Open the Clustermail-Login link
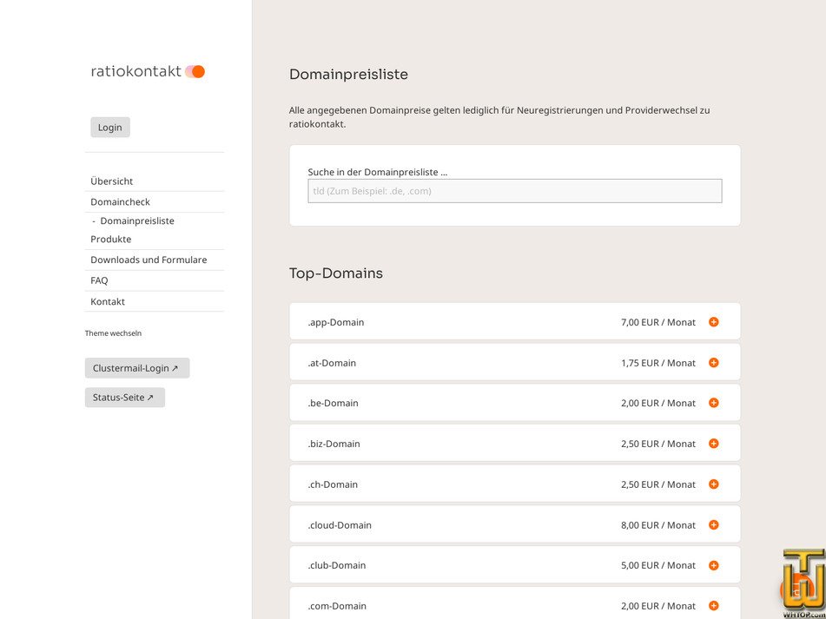This screenshot has width=826, height=619. (x=137, y=368)
